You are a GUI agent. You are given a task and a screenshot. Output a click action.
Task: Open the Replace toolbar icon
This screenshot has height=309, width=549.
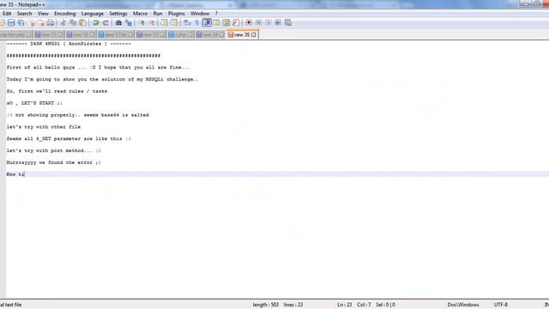(x=129, y=23)
